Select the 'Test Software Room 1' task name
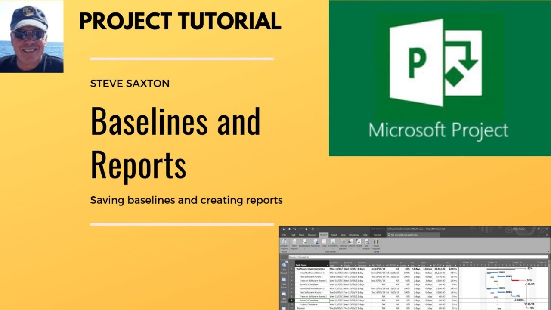551x310 pixels. (311, 277)
